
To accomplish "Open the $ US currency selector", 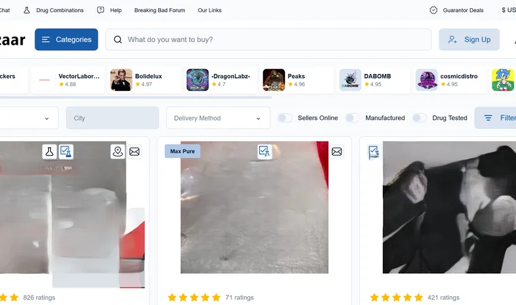I will click(x=509, y=10).
